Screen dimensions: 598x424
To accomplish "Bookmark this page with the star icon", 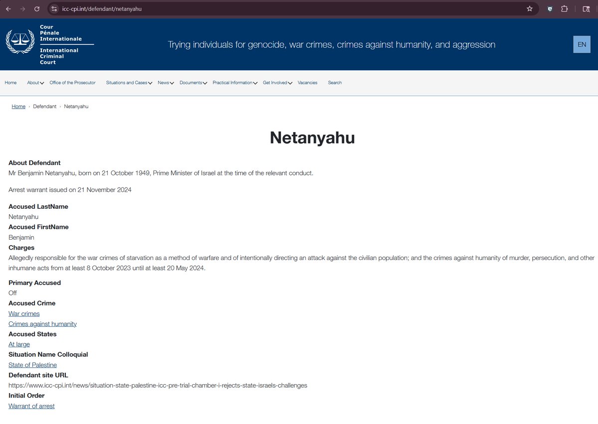I will pos(530,9).
